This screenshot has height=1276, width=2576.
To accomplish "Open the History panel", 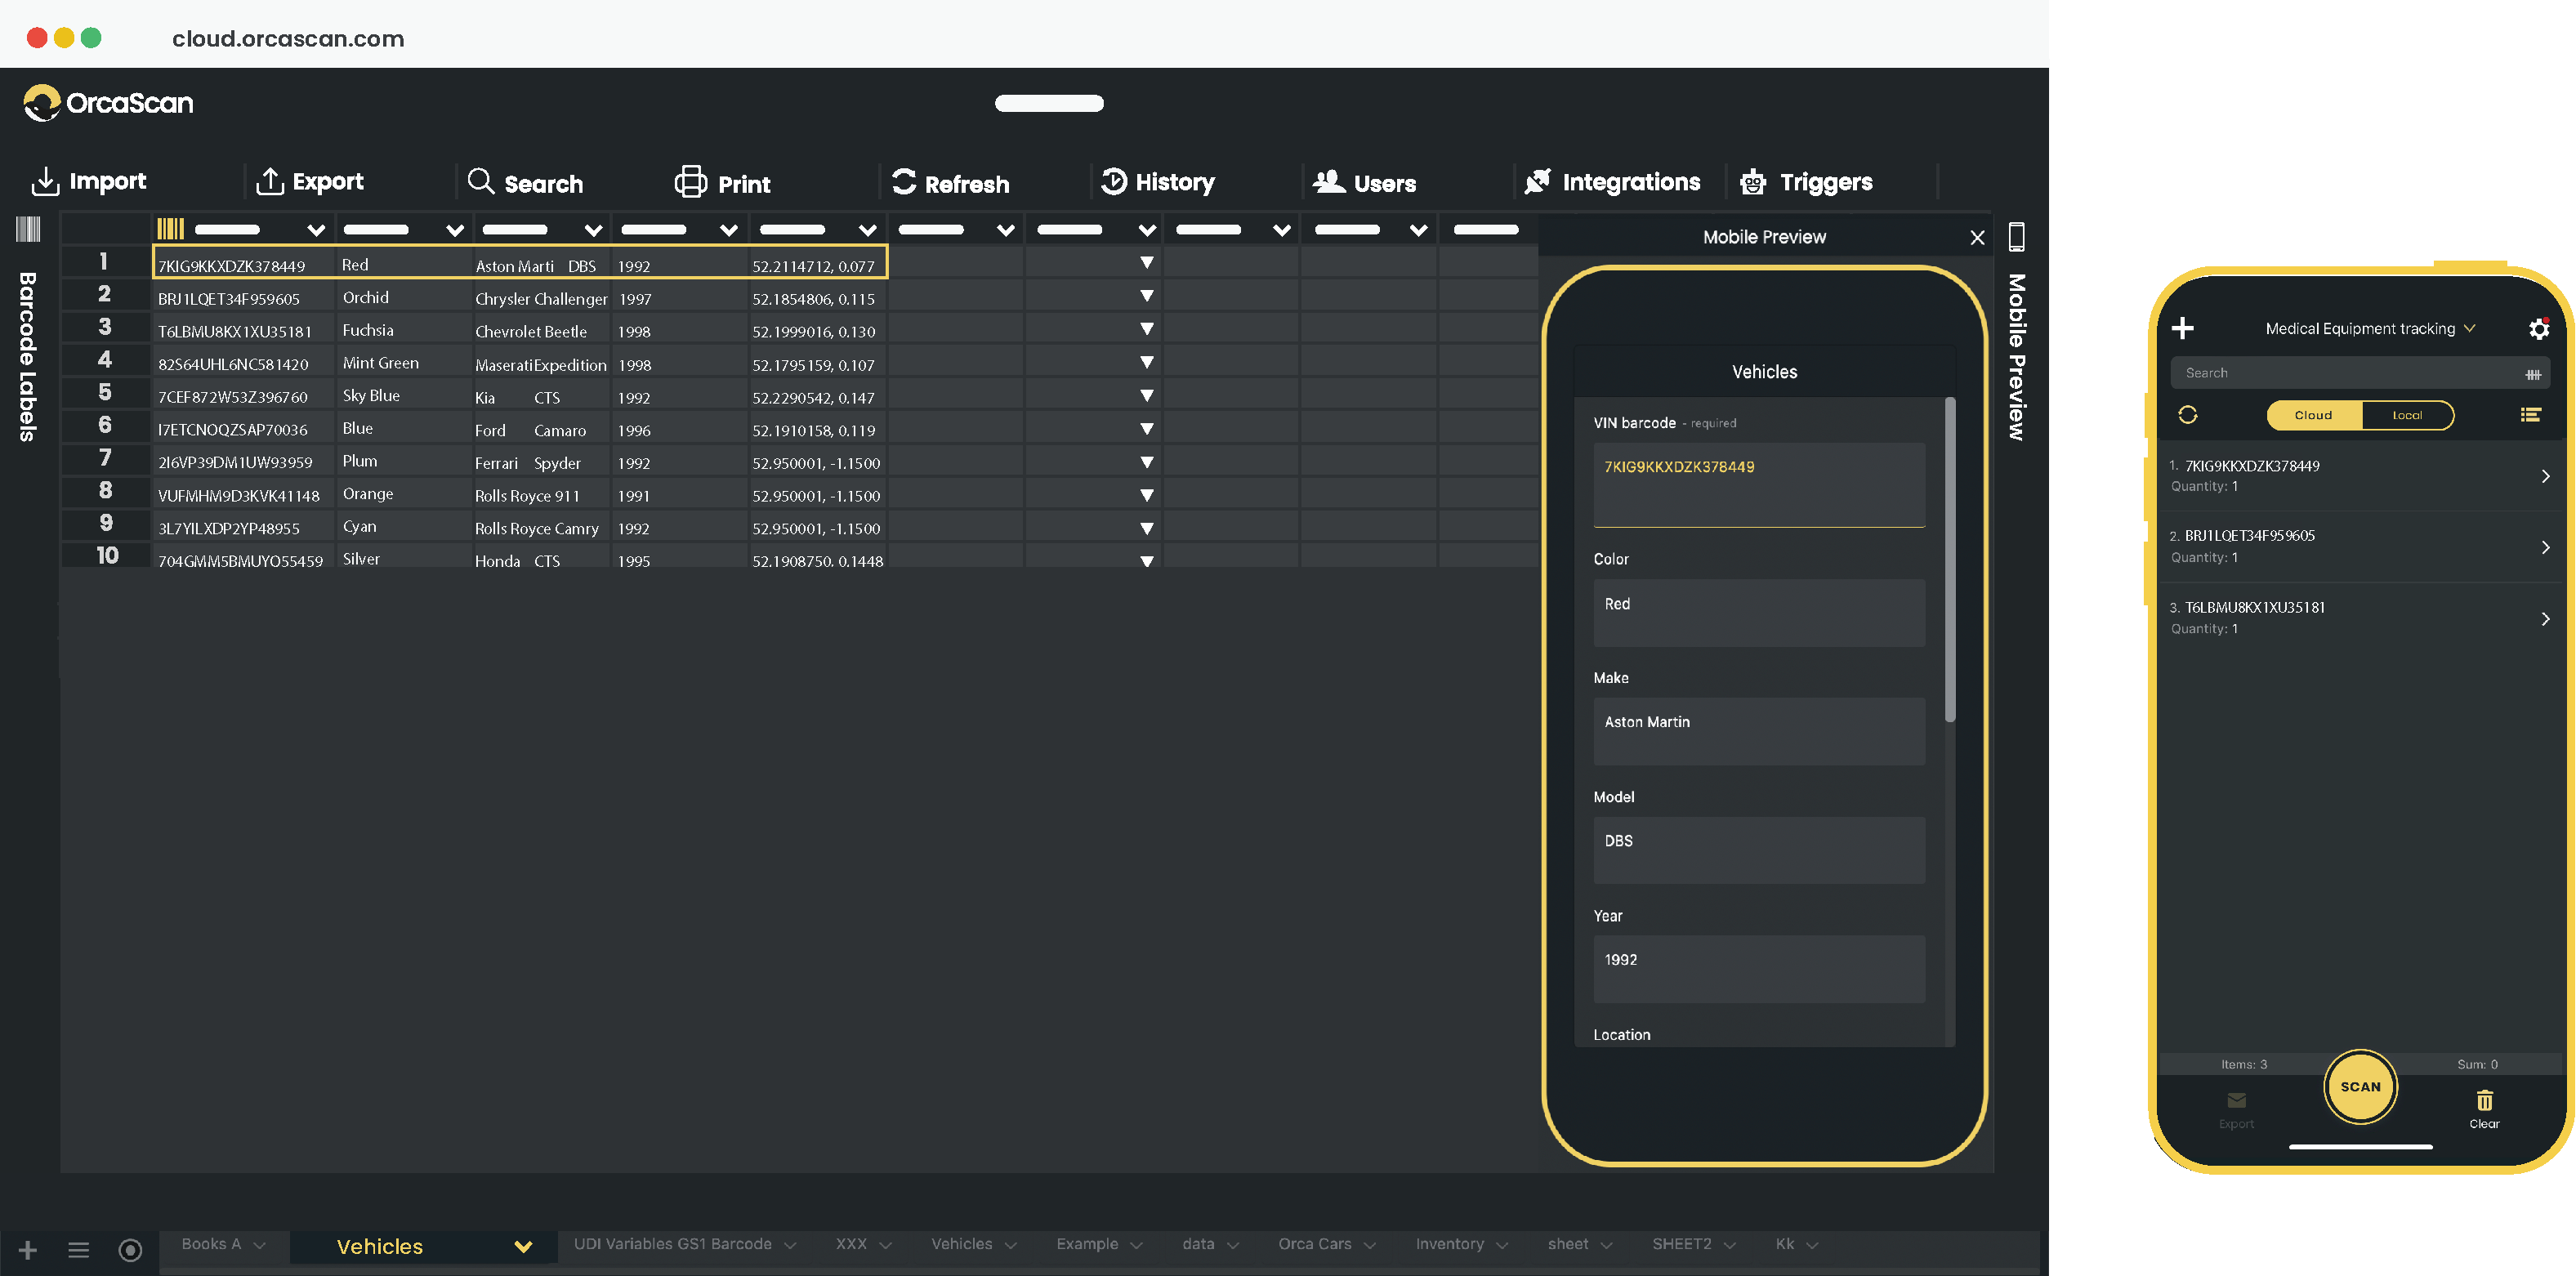I will (x=1114, y=181).
